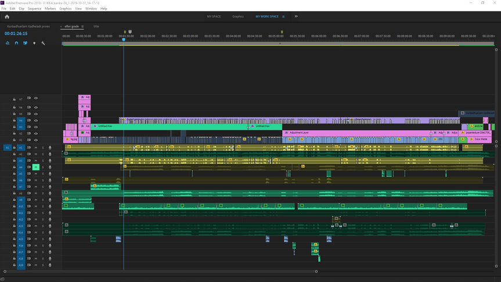Open workspace overflow chevron menu
This screenshot has height=282, width=501.
click(x=296, y=16)
